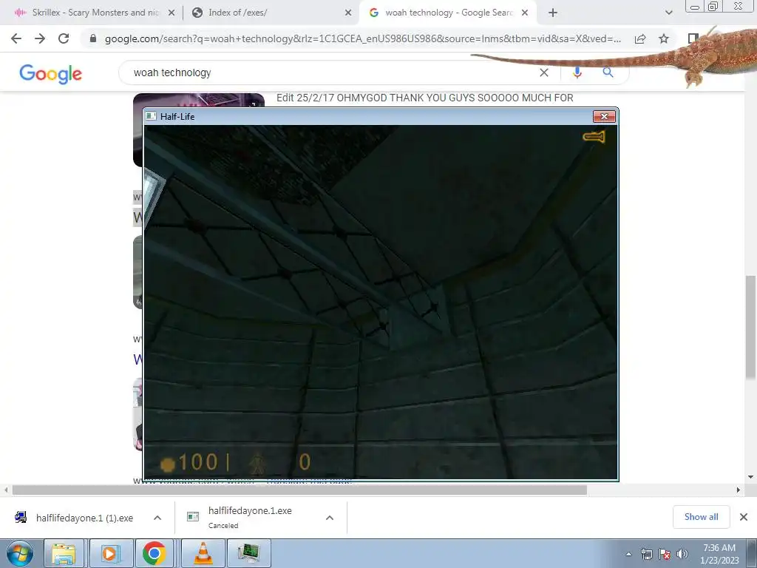The width and height of the screenshot is (757, 568).
Task: Expand options for canceled halflifedayone.1.exe
Action: 330,518
